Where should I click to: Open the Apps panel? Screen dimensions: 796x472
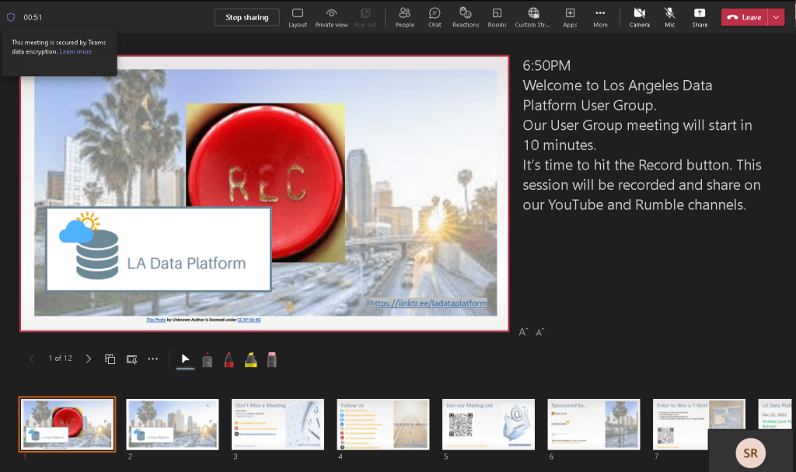(x=570, y=16)
